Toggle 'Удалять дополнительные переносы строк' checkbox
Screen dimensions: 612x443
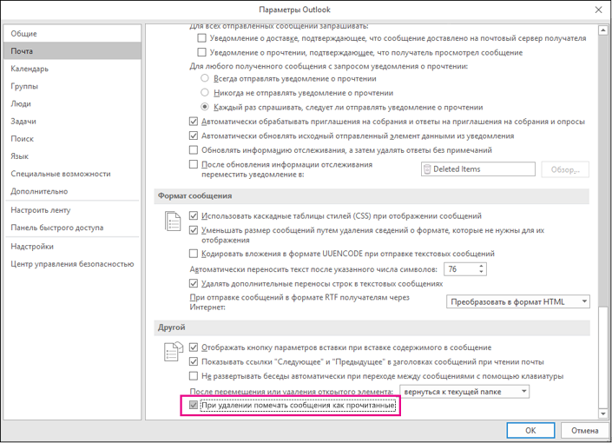coord(194,283)
